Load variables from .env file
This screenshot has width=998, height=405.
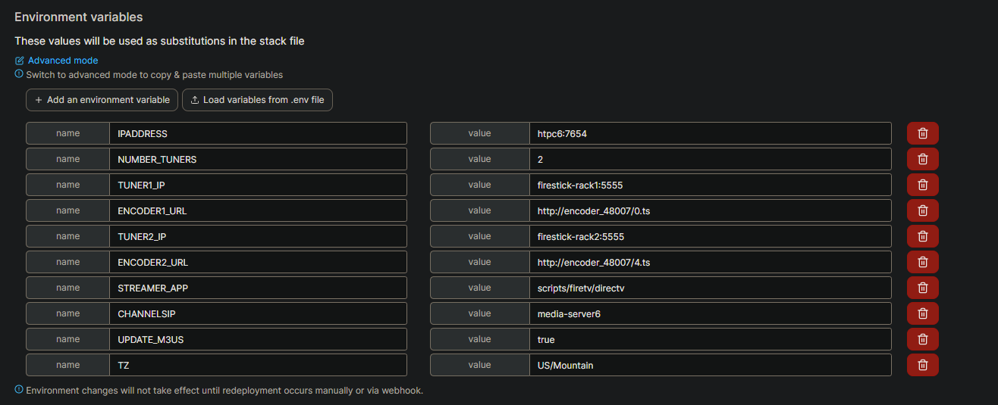(x=257, y=100)
